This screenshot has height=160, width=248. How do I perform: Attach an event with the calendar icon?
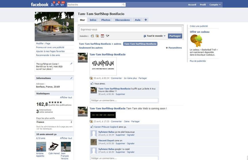102,36
